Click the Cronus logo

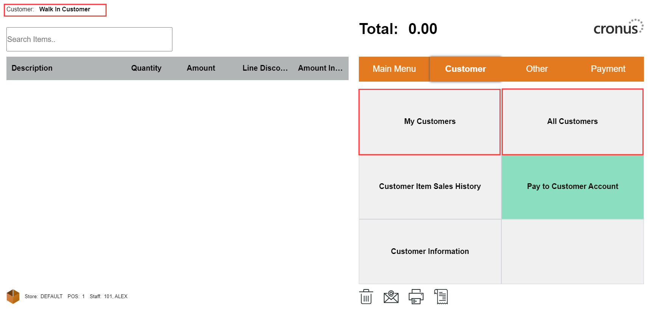pyautogui.click(x=618, y=28)
